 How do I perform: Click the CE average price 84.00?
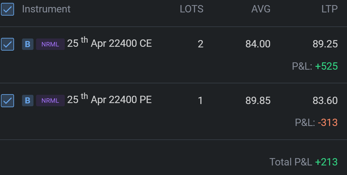point(258,44)
